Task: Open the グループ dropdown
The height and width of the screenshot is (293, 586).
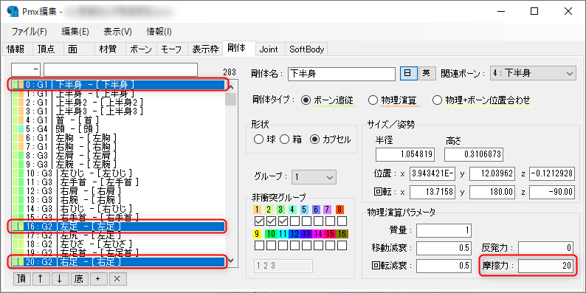Action: coord(314,177)
